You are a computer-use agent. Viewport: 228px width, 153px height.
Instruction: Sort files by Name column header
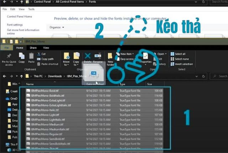(x=30, y=84)
